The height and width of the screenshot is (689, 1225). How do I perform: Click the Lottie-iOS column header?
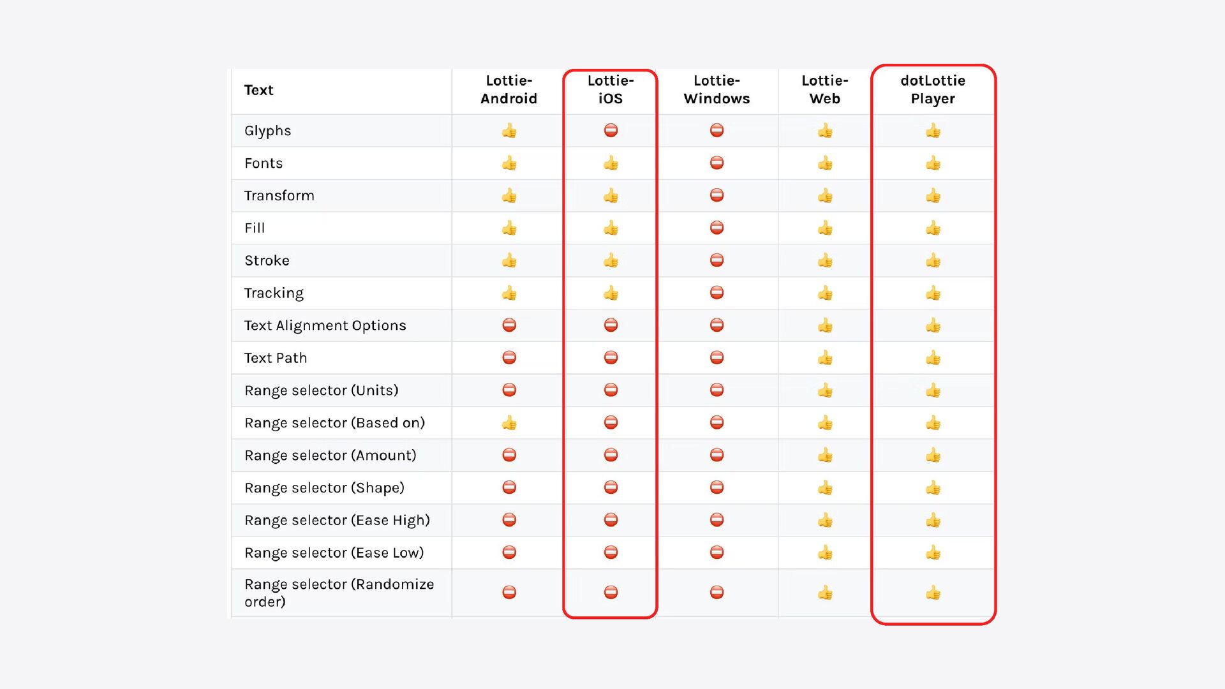point(611,90)
